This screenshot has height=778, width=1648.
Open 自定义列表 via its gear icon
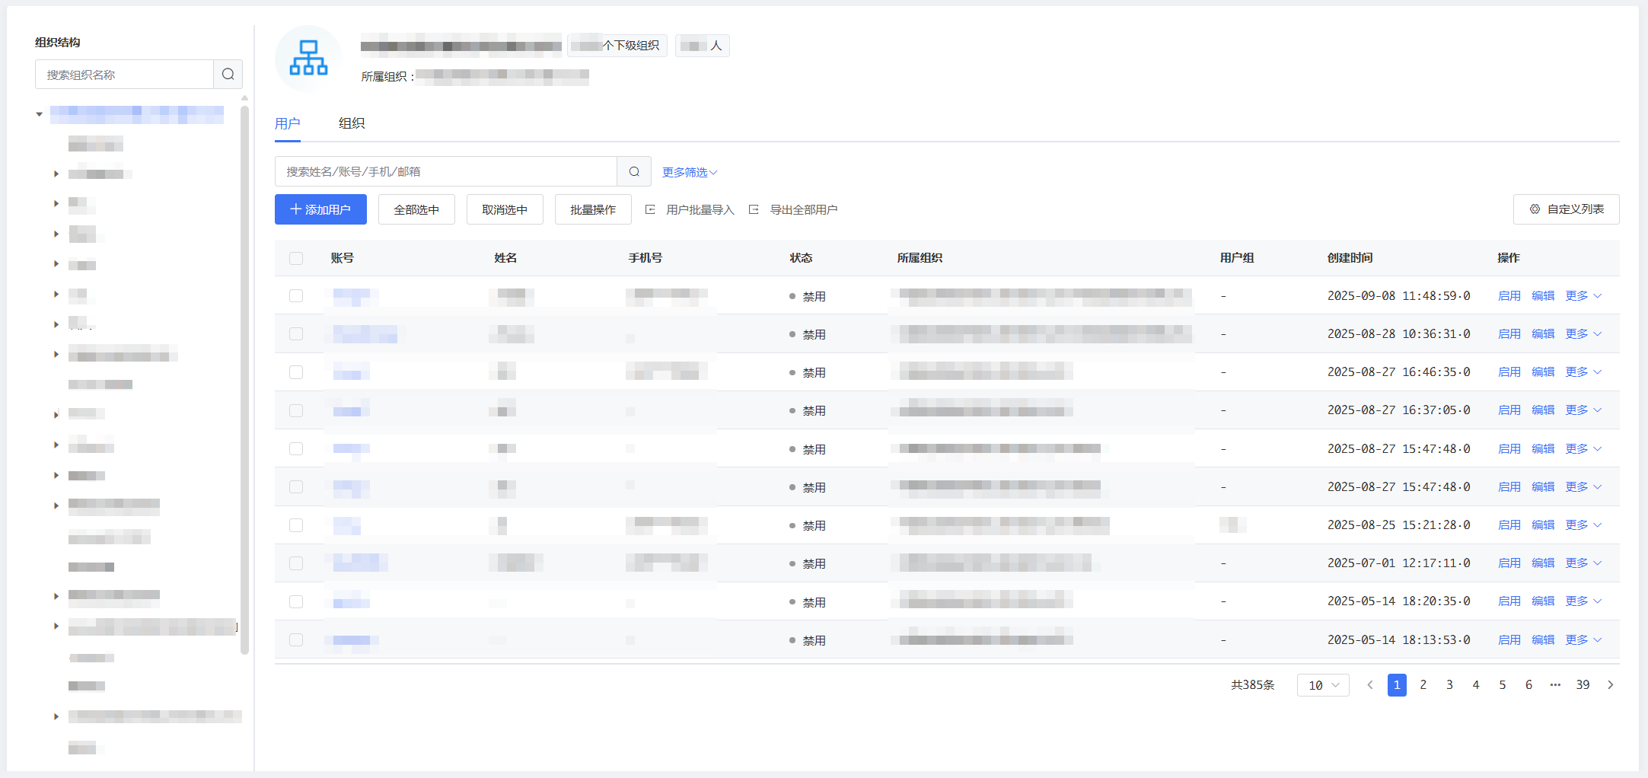point(1535,209)
